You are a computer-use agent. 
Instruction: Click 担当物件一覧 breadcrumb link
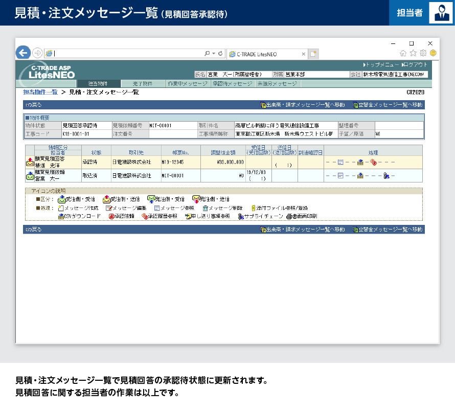pyautogui.click(x=40, y=93)
